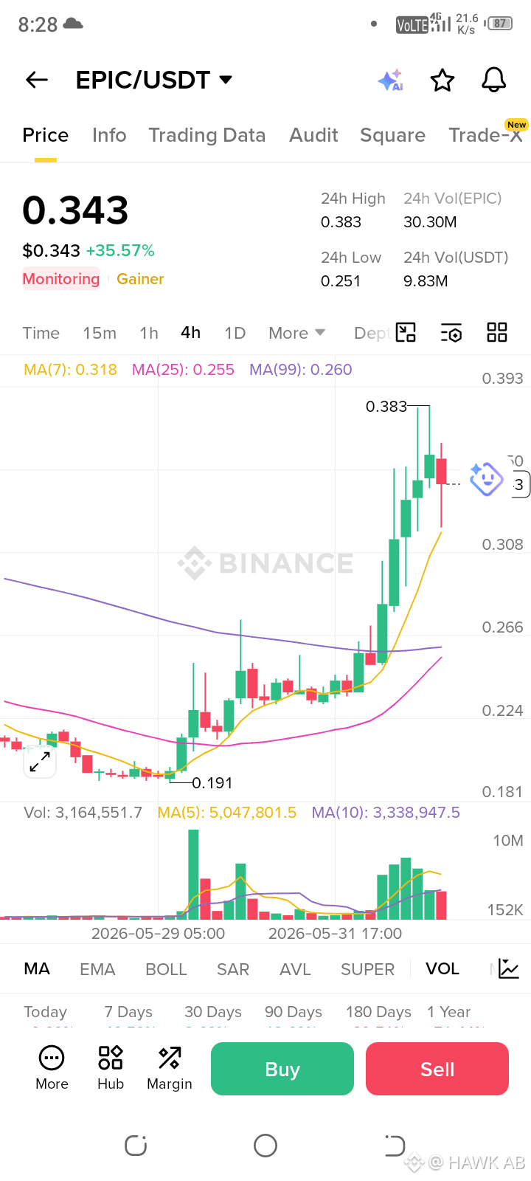Tap the back arrow icon
Viewport: 531px width, 1181px height.
pos(37,80)
